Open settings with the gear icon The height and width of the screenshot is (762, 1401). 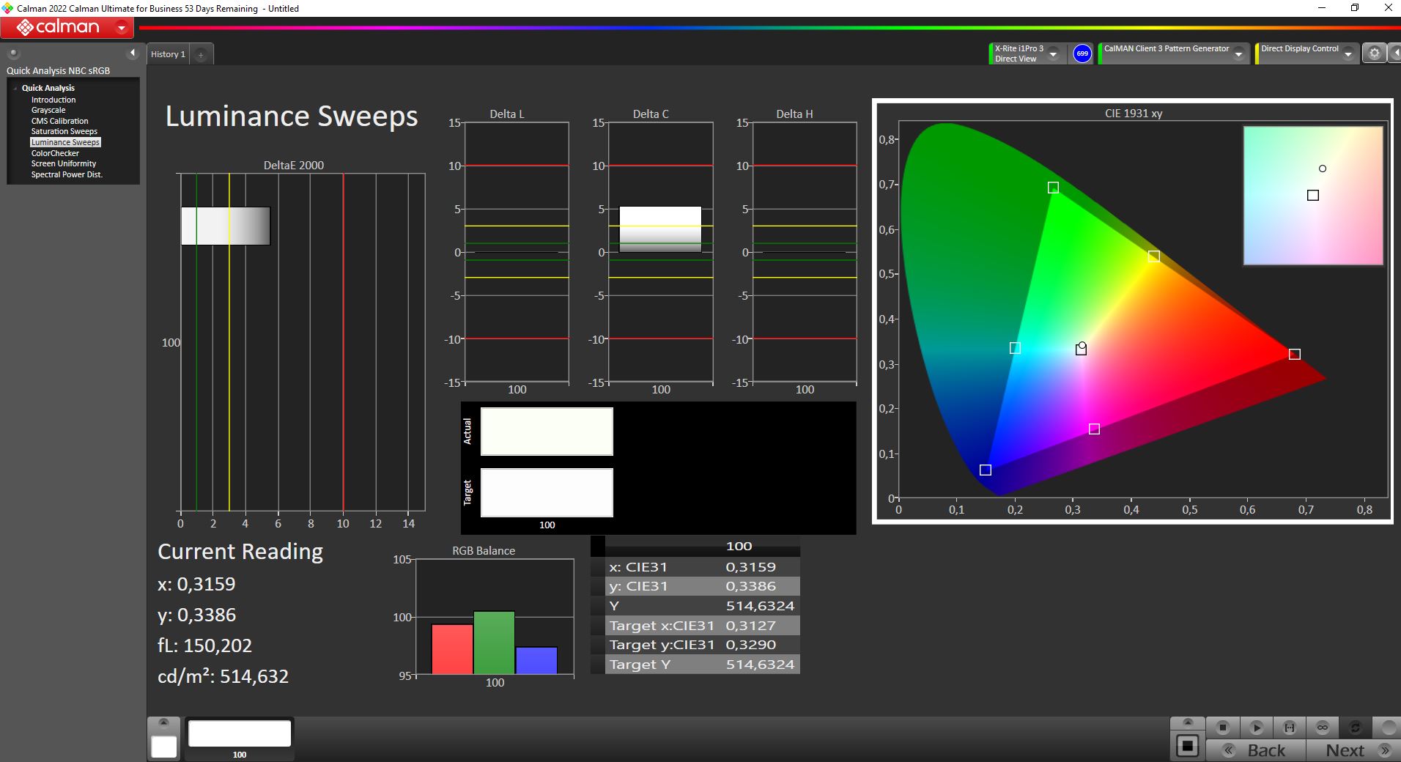pos(1374,53)
